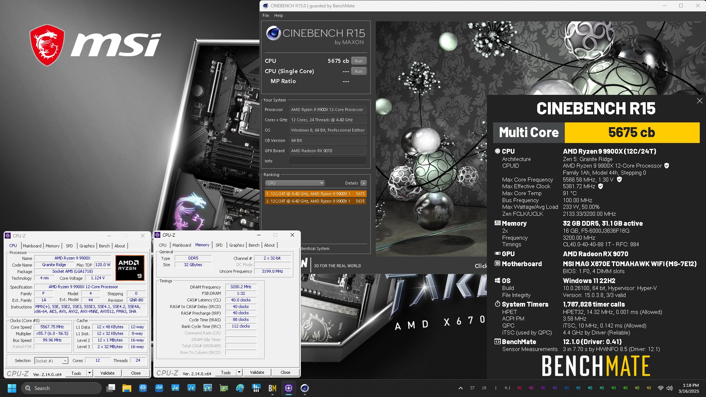Click the tray sensor reading 4.1
Image resolution: width=706 pixels, height=397 pixels.
click(507, 388)
